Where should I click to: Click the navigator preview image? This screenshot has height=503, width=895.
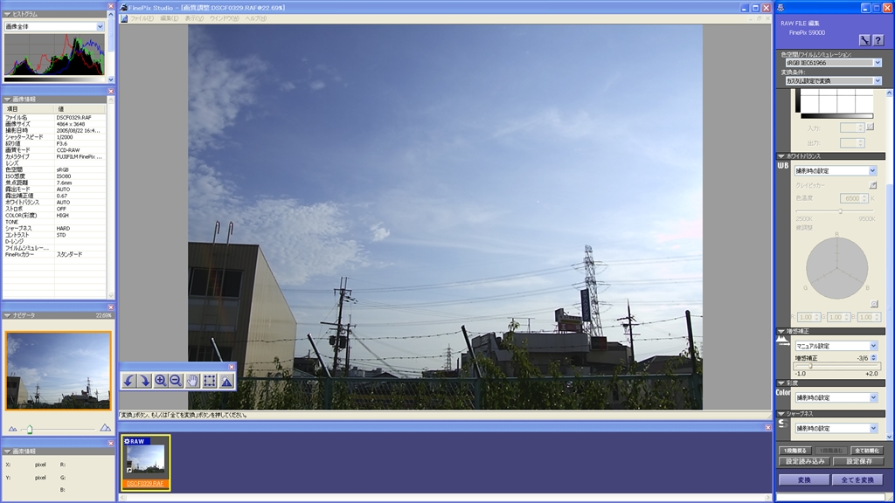click(59, 371)
